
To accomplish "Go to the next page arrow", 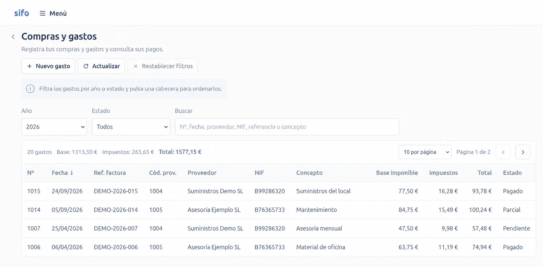I will [x=523, y=152].
